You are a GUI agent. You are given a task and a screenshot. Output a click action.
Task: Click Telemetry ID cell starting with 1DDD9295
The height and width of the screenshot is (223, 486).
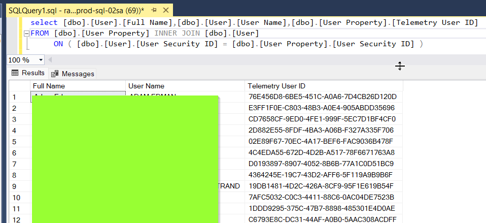322,209
